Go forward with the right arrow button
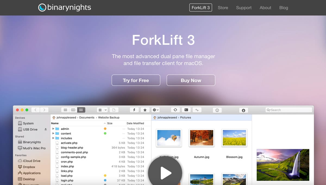326x185 pixels. point(44,110)
